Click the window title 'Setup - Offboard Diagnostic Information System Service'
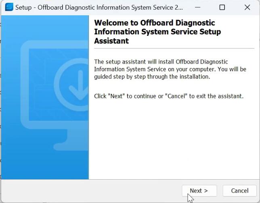Viewport: 260px width, 203px height. [x=99, y=7]
